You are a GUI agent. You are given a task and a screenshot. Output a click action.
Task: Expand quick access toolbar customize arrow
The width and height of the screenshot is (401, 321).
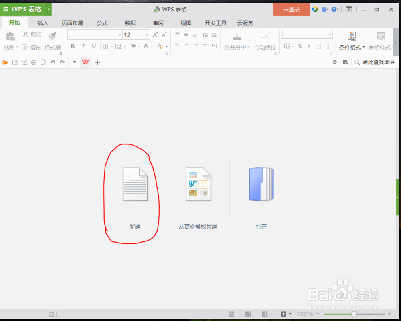74,62
